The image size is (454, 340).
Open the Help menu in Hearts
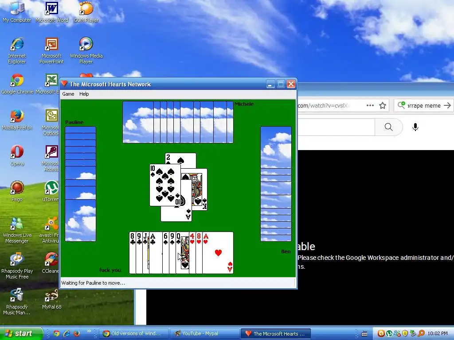coord(84,94)
